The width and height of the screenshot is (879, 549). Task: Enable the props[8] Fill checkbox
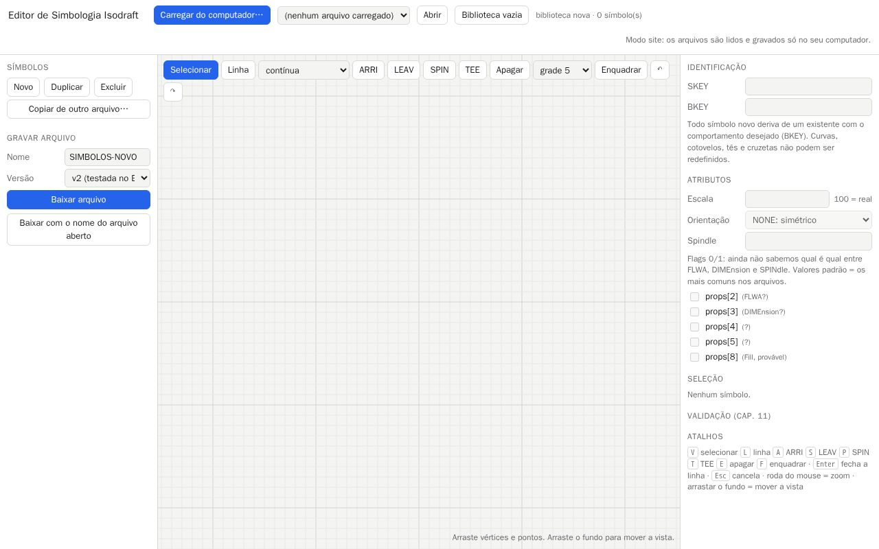[694, 358]
